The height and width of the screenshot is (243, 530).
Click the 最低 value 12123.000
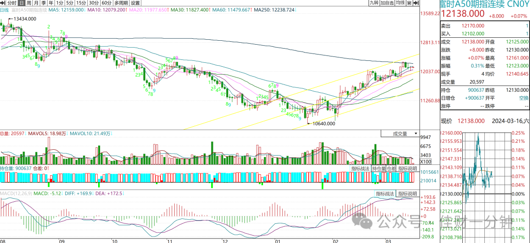point(517,66)
